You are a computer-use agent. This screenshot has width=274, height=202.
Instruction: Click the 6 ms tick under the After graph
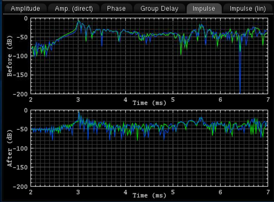(x=220, y=192)
